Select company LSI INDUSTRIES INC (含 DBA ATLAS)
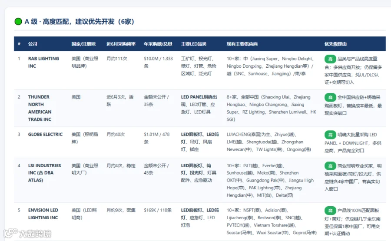The width and height of the screenshot is (391, 241). [44, 173]
